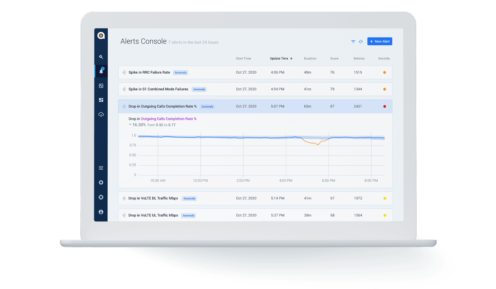Refresh the alerts list

tap(361, 41)
